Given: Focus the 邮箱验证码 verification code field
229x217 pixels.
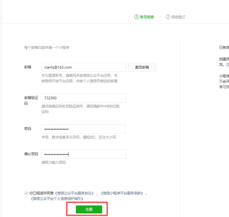Looking at the screenshot, I should 83,98.
